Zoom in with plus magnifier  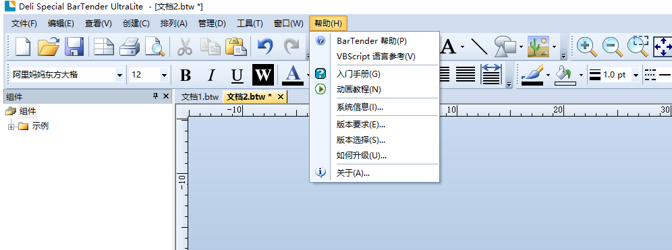pos(587,46)
